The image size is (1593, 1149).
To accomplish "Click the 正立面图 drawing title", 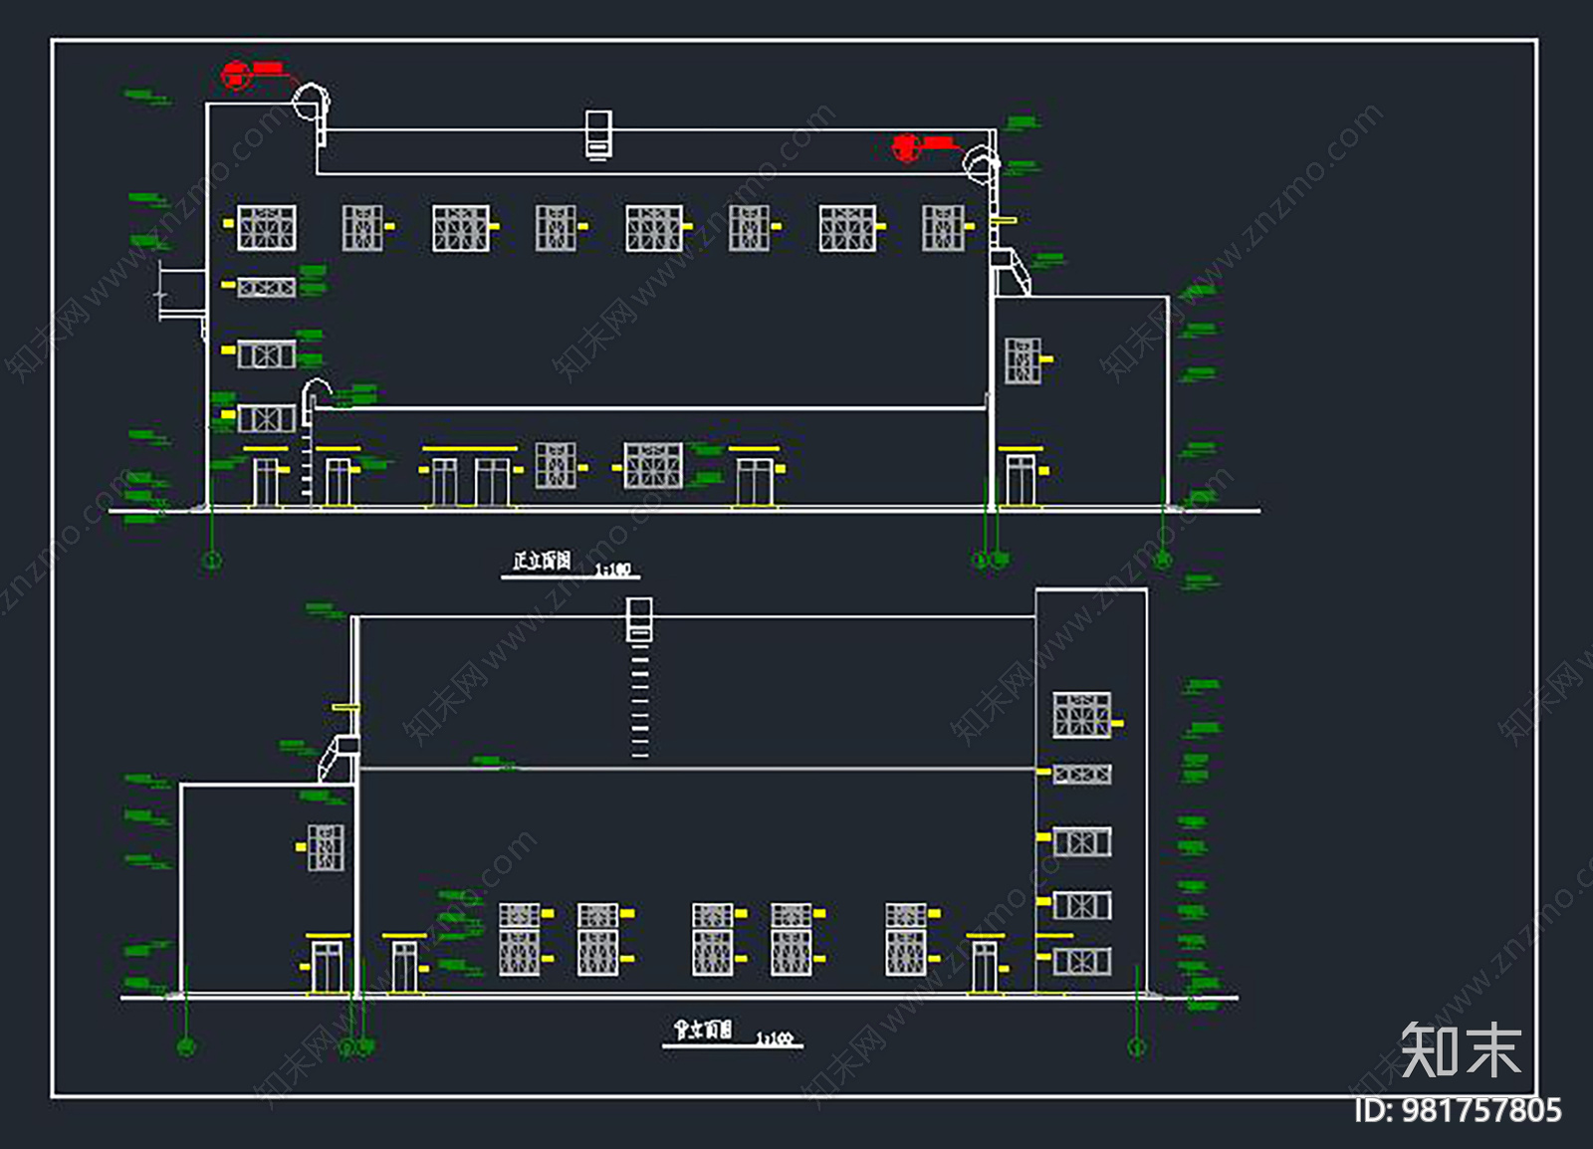I will tap(542, 562).
